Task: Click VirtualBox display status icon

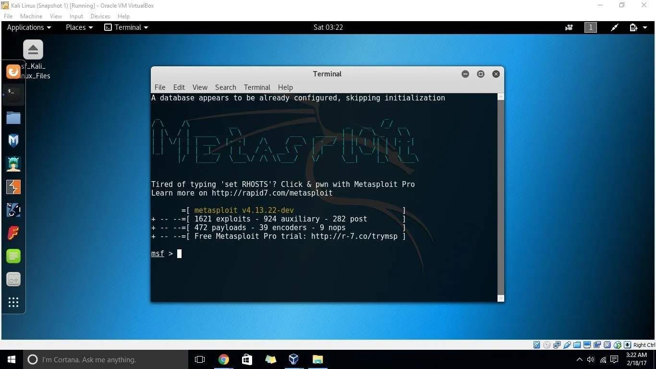Action: [587, 345]
